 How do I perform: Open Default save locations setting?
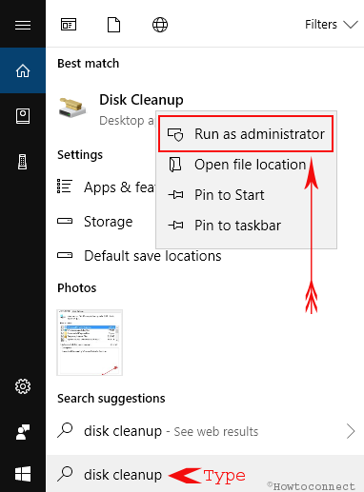tap(140, 256)
